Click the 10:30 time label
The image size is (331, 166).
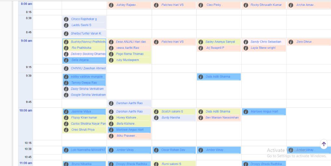[28, 149]
